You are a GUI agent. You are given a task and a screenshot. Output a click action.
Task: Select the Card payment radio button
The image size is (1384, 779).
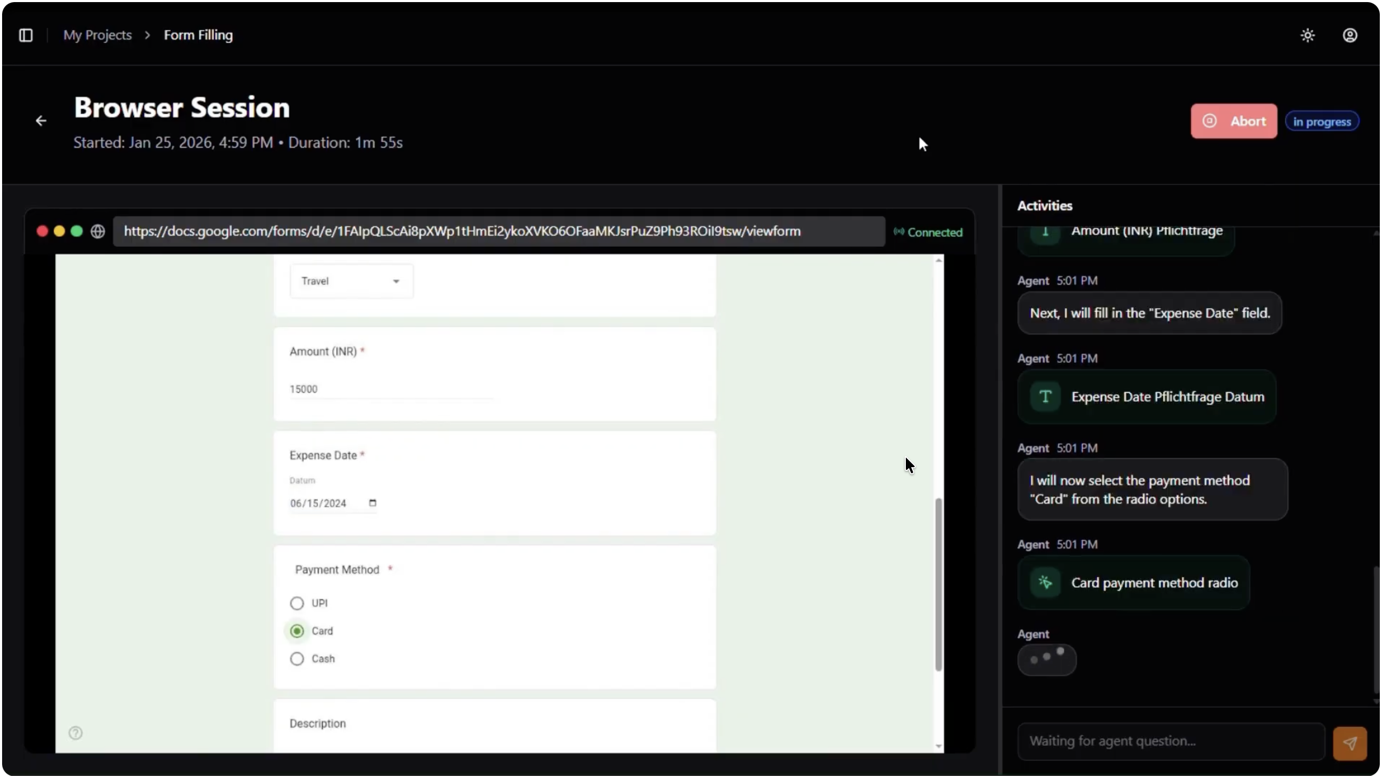[296, 631]
